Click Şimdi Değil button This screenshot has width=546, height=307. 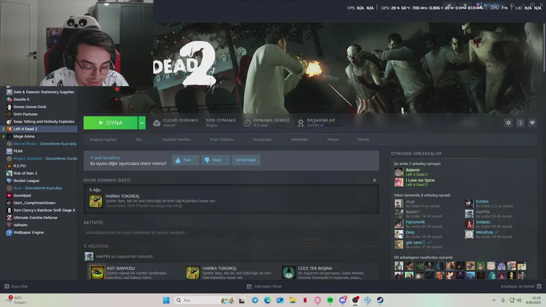pos(246,160)
